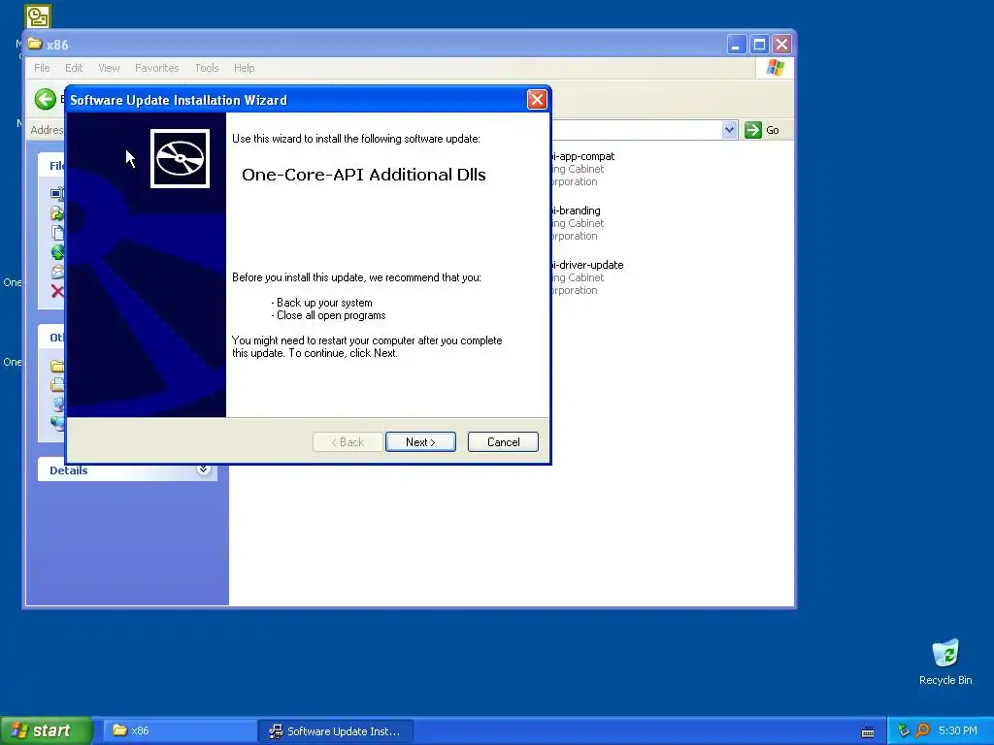
Task: Select the driver-update cabinet file
Action: 586,277
